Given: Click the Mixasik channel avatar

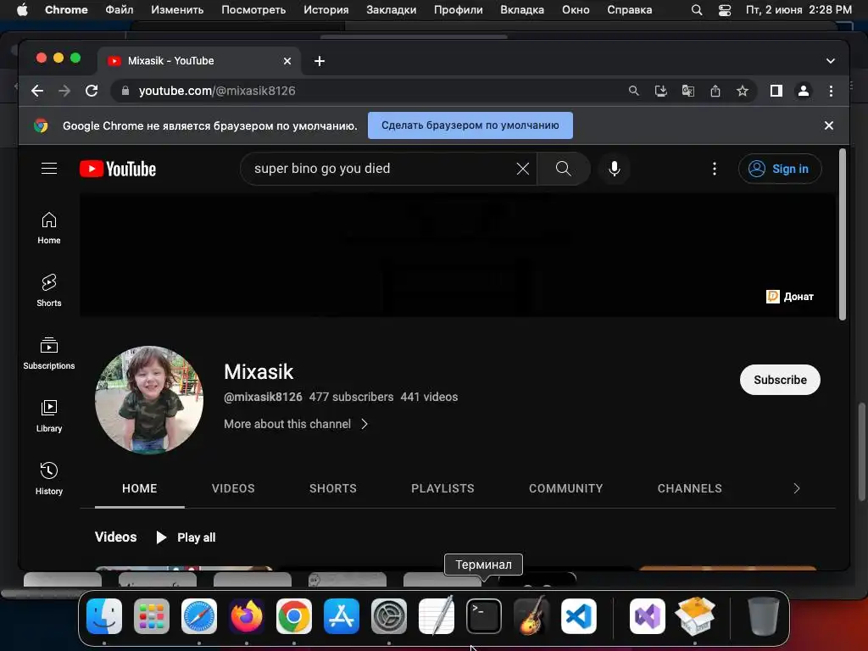Looking at the screenshot, I should (x=149, y=400).
